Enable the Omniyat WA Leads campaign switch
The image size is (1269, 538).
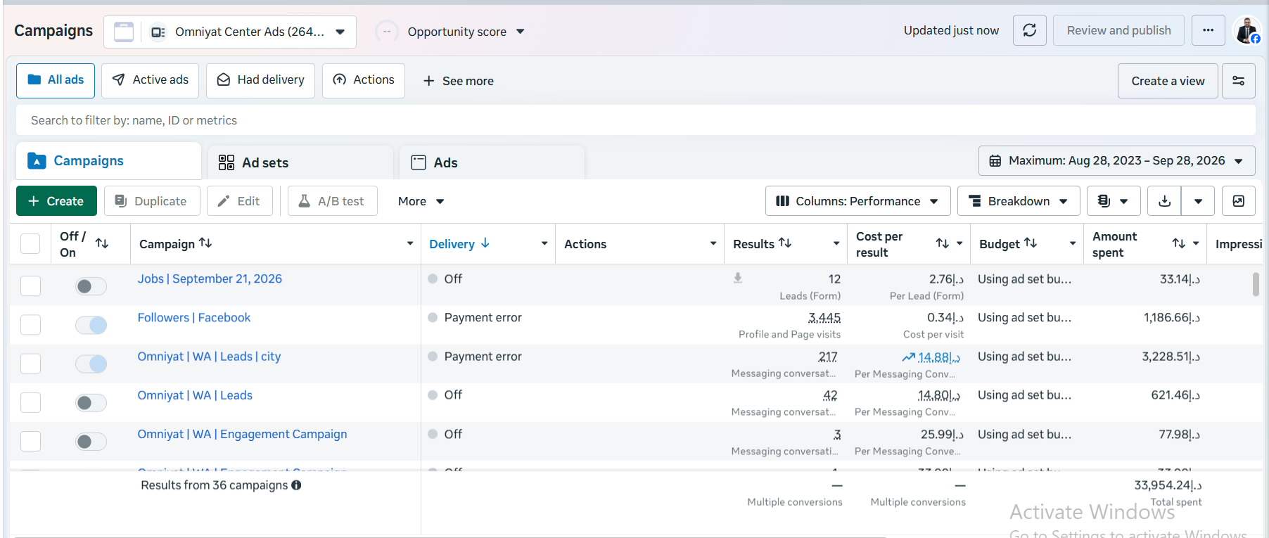click(x=91, y=403)
